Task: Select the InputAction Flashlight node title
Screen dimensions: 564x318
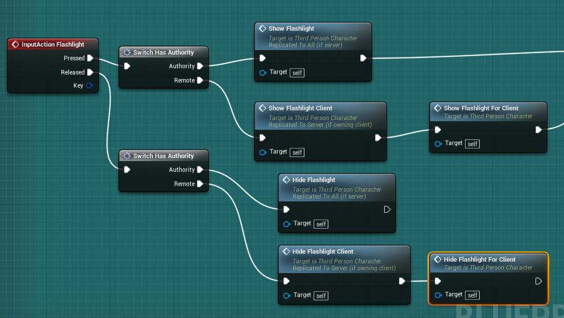Action: [52, 44]
